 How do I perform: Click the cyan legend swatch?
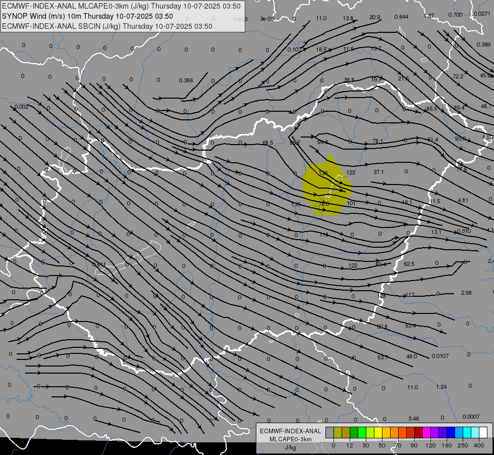point(467,433)
